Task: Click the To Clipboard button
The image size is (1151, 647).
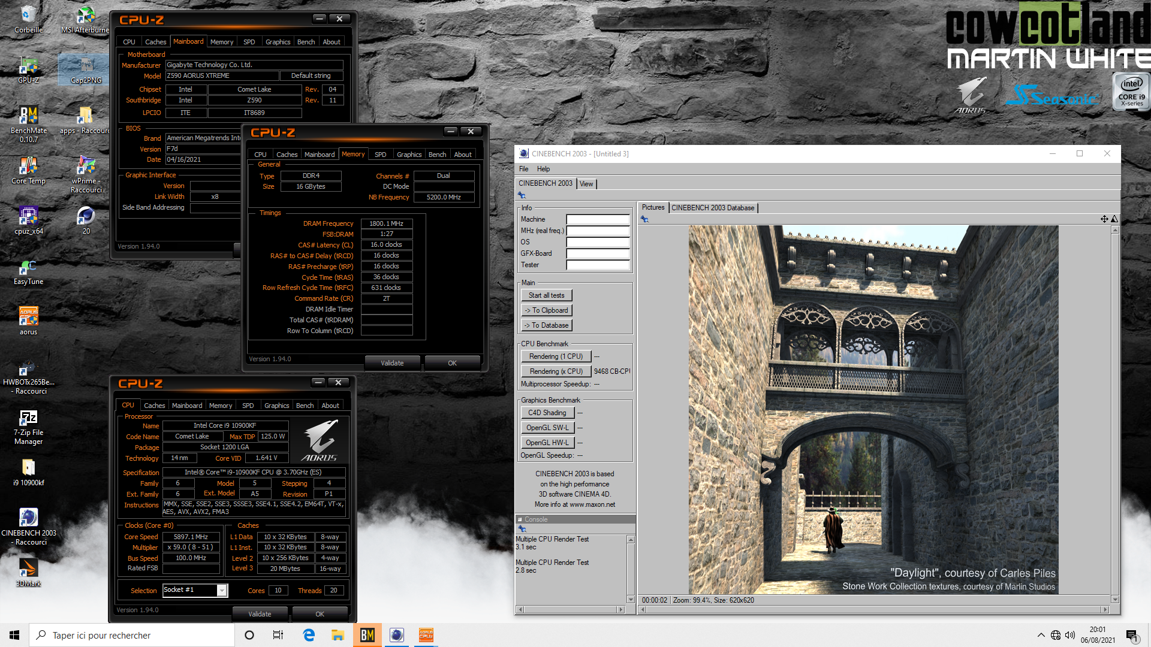Action: coord(547,310)
